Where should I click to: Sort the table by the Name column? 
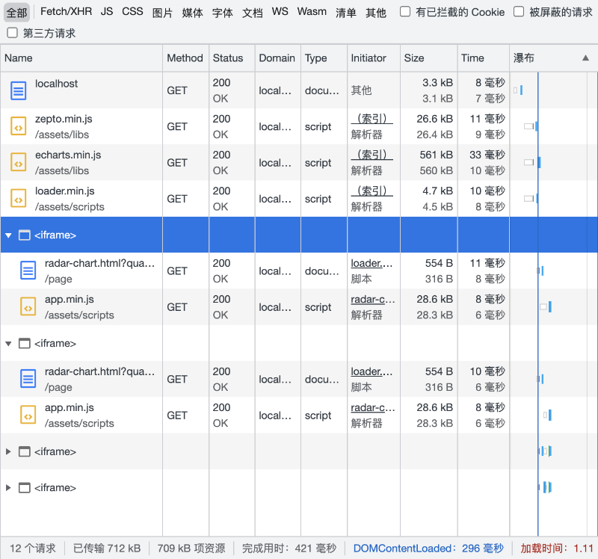coord(81,58)
